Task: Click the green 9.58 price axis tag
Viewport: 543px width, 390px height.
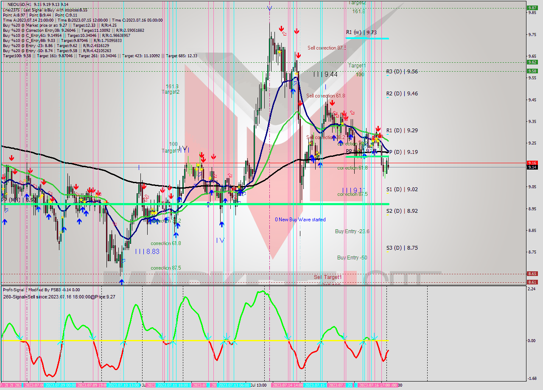Action: pyautogui.click(x=532, y=71)
